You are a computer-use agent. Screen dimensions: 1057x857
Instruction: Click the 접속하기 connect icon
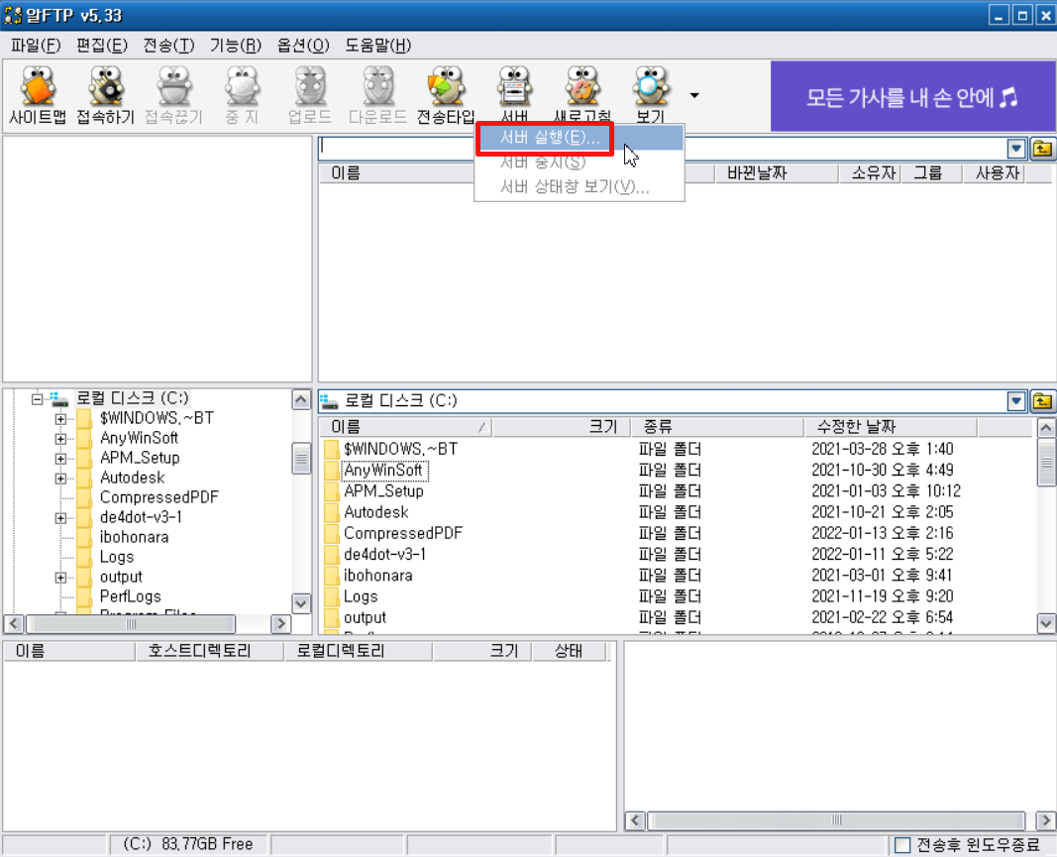click(x=106, y=95)
